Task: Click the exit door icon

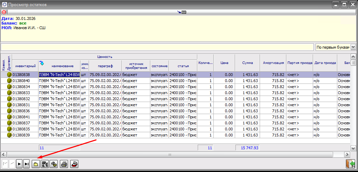Action: (350, 164)
